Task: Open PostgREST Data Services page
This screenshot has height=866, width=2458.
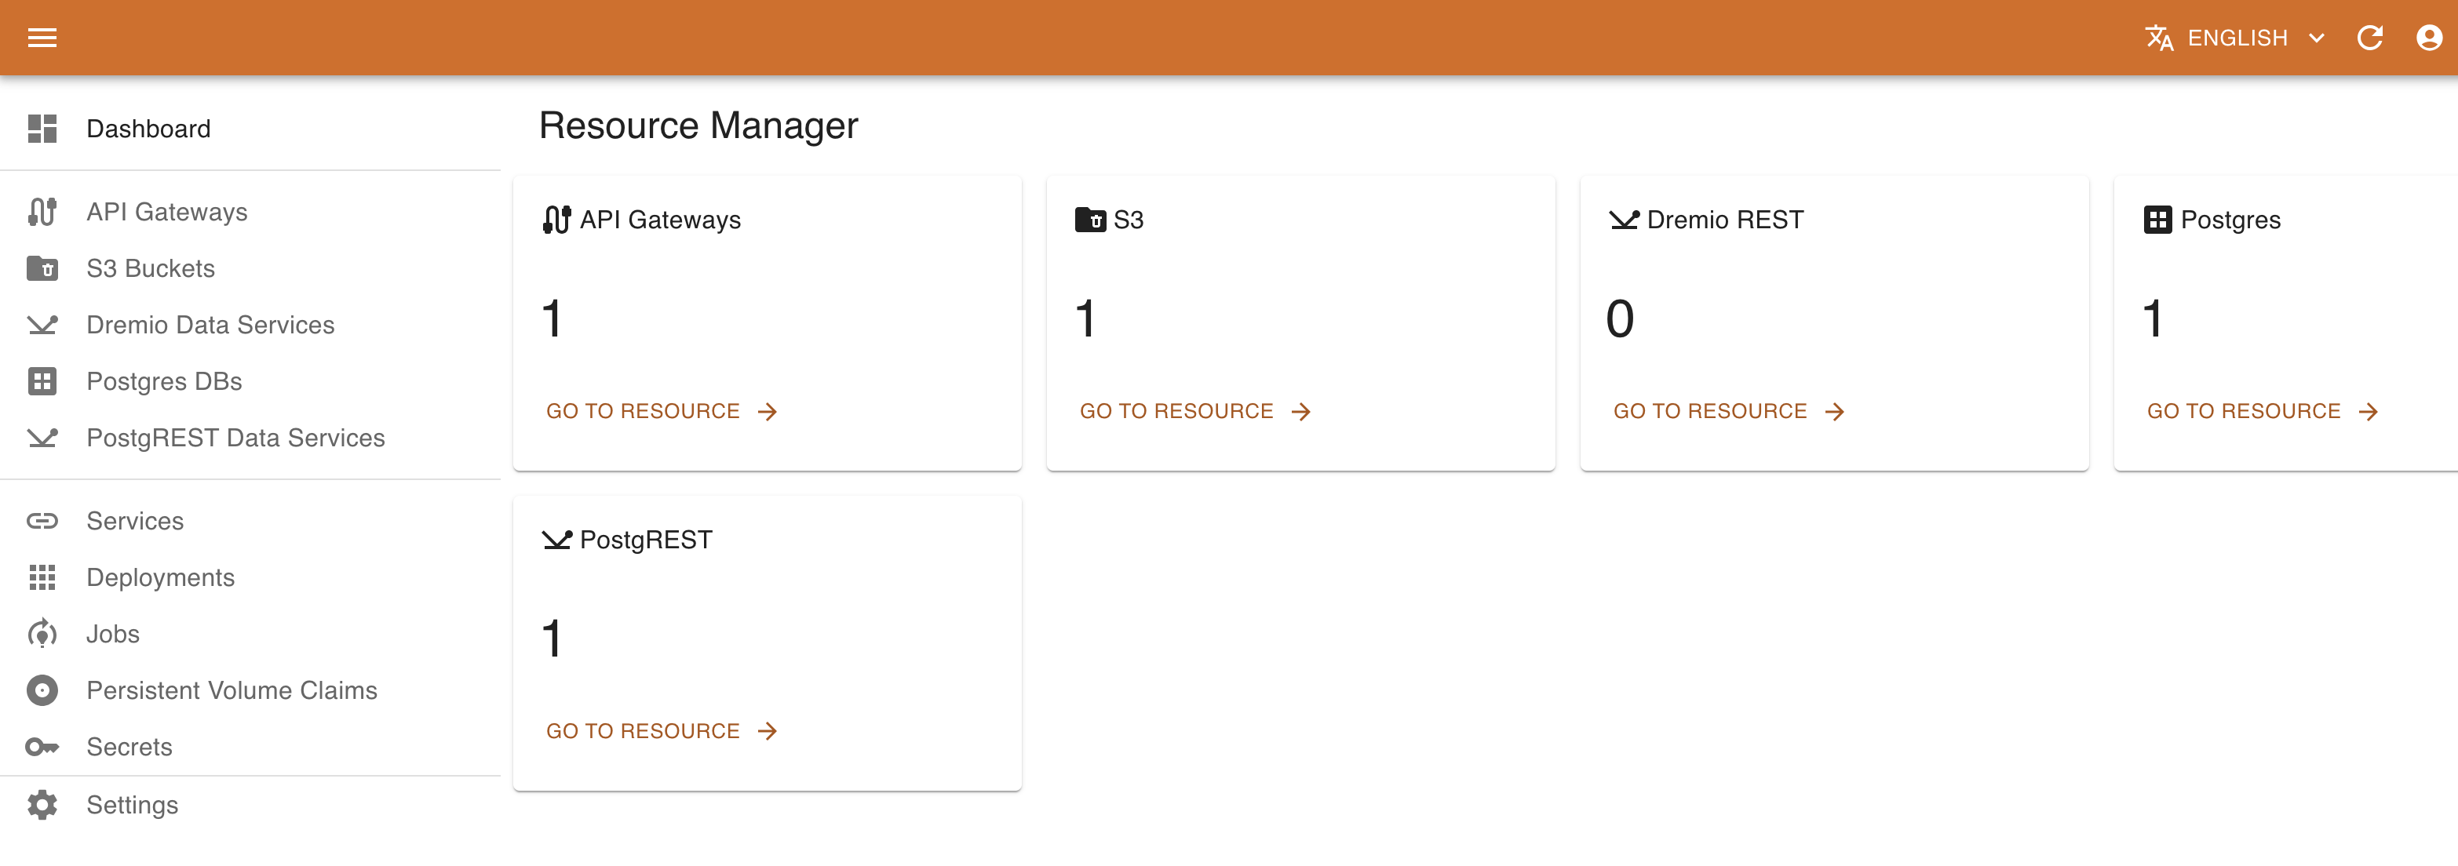Action: [235, 438]
